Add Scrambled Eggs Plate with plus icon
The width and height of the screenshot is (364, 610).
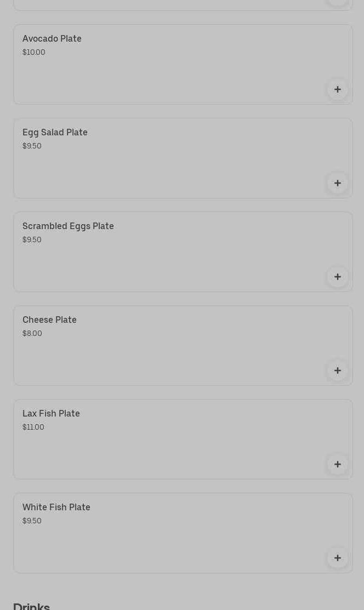(x=338, y=277)
